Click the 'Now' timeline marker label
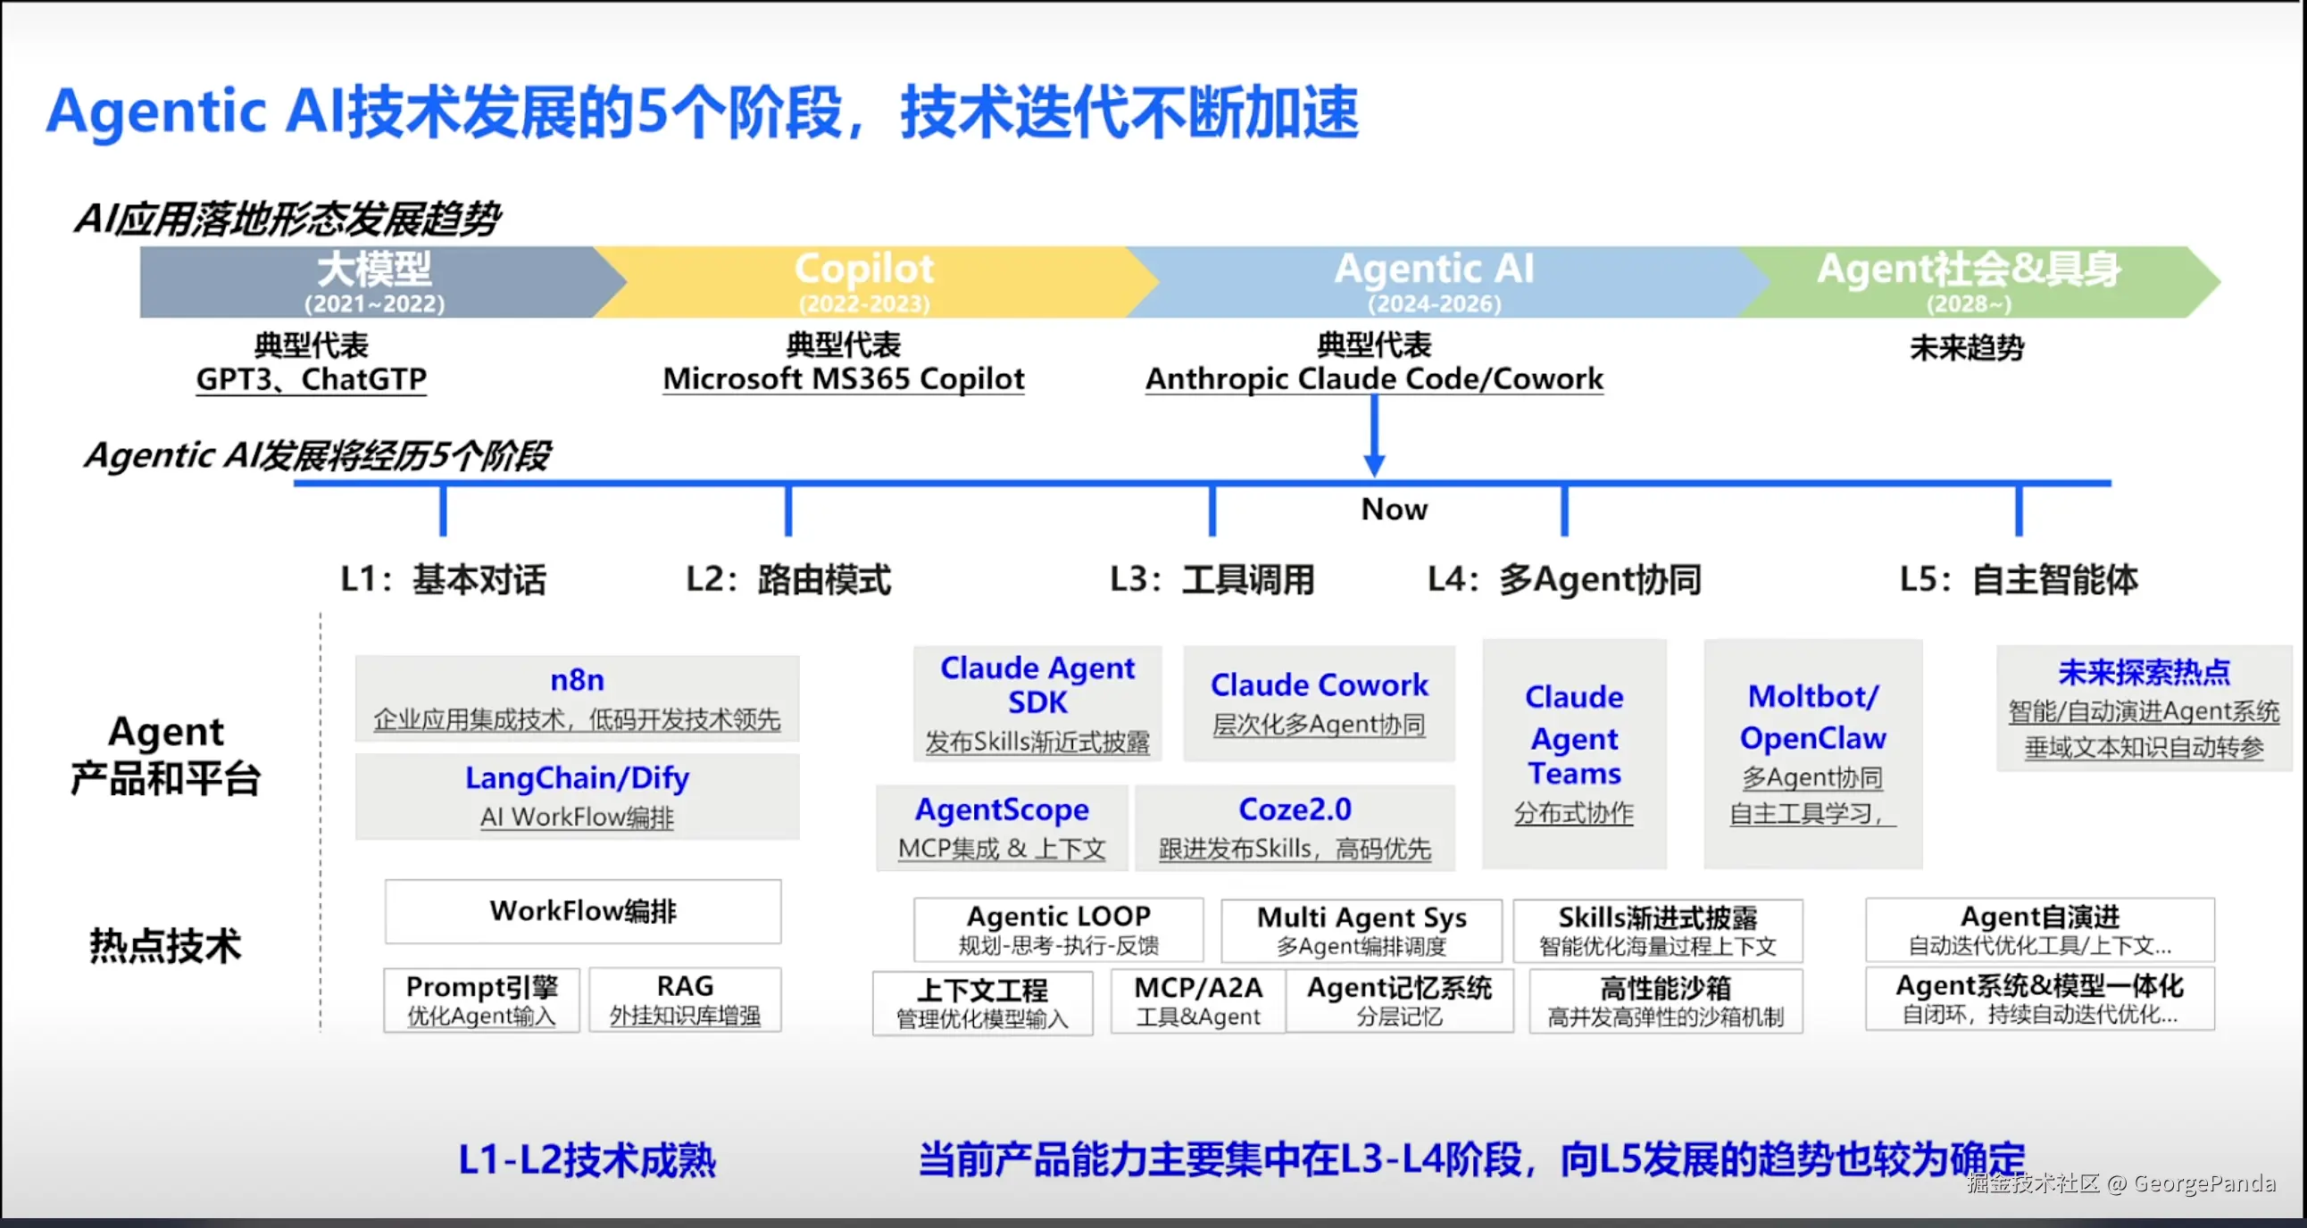2307x1228 pixels. 1395,510
